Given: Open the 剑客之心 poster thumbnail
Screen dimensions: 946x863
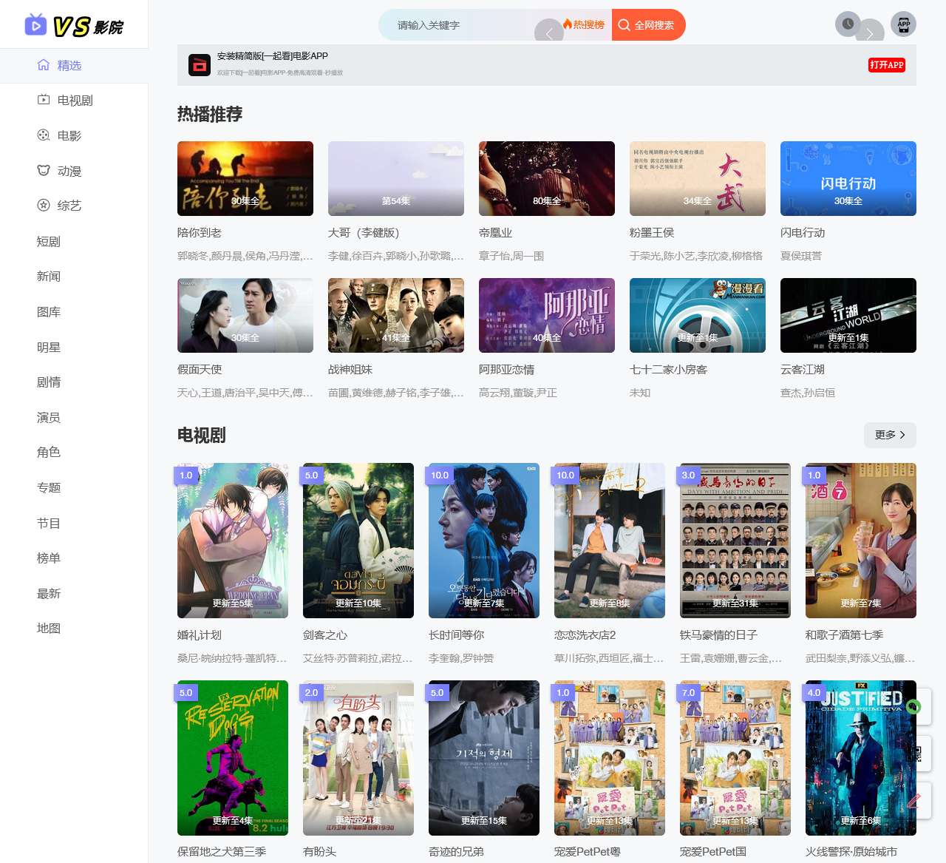Looking at the screenshot, I should point(358,541).
